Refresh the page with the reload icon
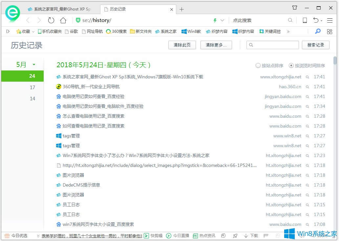The height and width of the screenshot is (241, 339). (x=51, y=20)
